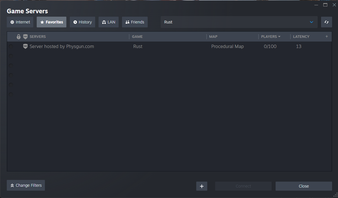This screenshot has height=198, width=338.
Task: Click the plus icon to add column
Action: coord(327,36)
